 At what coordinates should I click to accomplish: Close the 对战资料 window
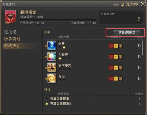click(143, 4)
